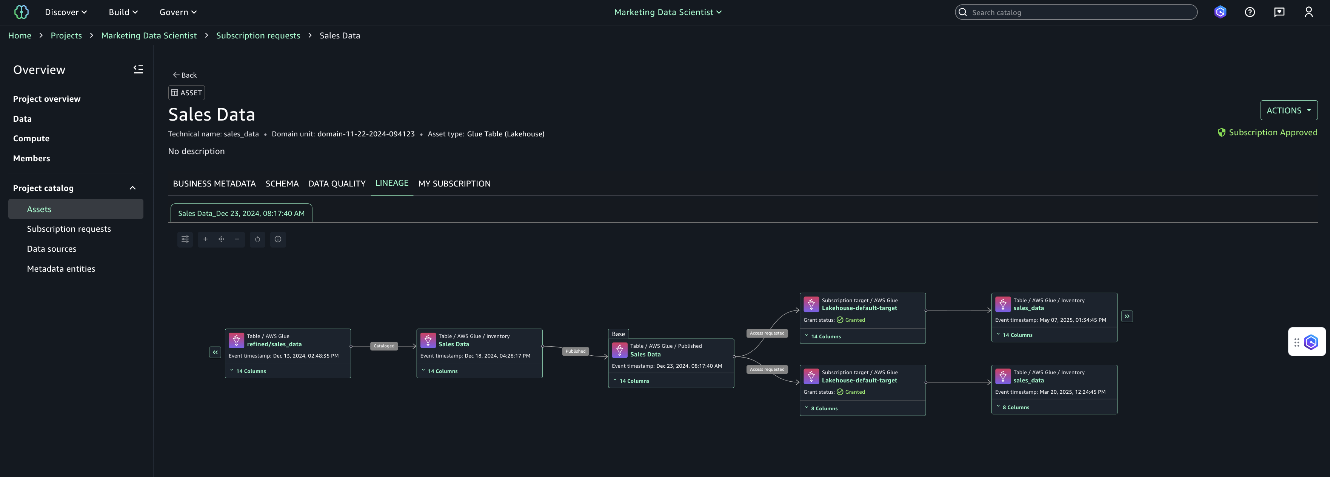This screenshot has width=1330, height=477.
Task: Open the lineage filter settings icon
Action: (185, 239)
